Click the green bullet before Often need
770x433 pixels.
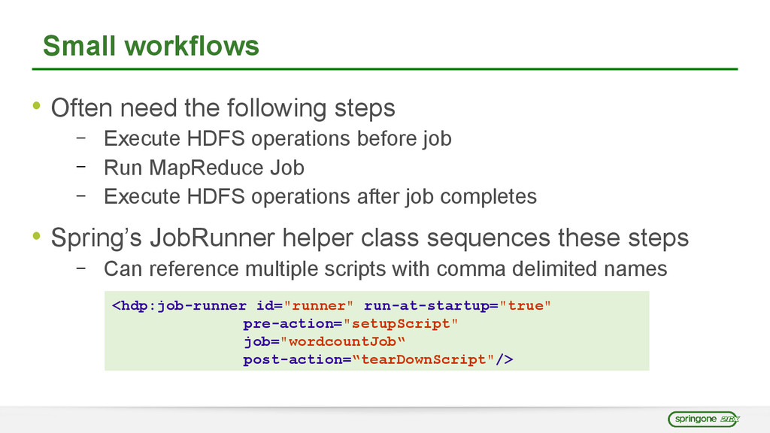(x=36, y=105)
